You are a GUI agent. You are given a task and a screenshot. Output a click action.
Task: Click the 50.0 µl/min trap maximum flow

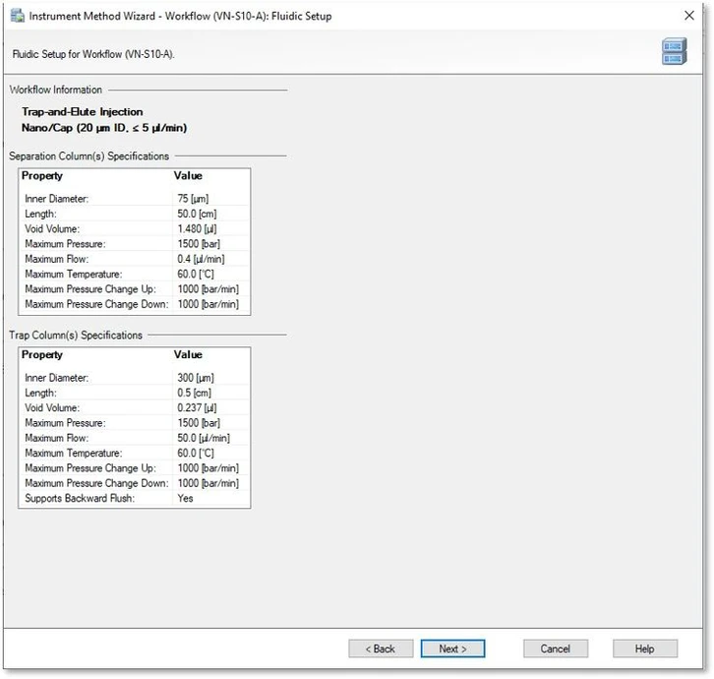[204, 438]
